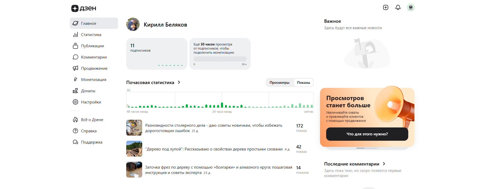Click the Важное heading
This screenshot has height=189, width=486.
(x=333, y=21)
